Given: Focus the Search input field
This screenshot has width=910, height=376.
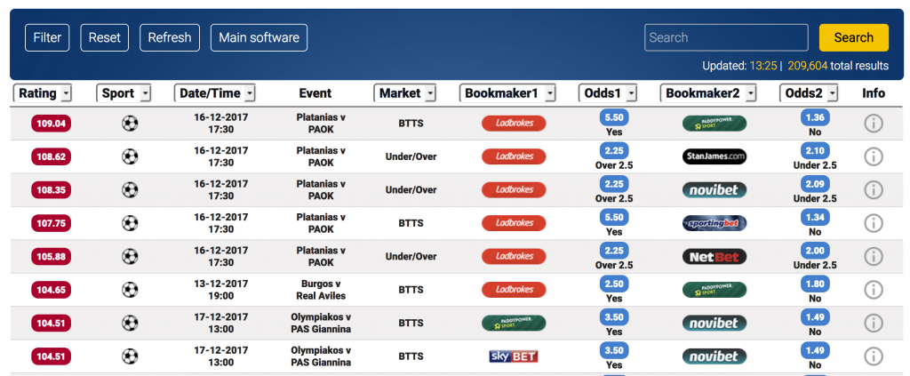Looking at the screenshot, I should coord(726,37).
